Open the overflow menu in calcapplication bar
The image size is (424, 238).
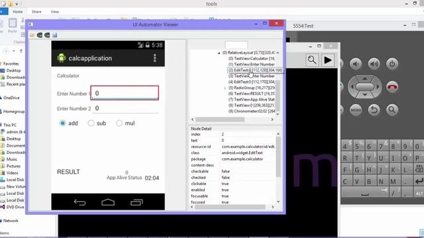[154, 58]
